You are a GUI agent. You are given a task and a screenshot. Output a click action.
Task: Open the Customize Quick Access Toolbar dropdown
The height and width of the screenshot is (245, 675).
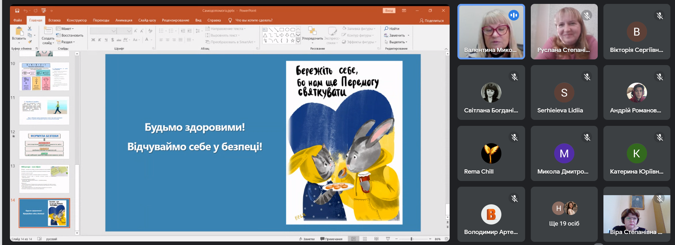click(x=52, y=11)
